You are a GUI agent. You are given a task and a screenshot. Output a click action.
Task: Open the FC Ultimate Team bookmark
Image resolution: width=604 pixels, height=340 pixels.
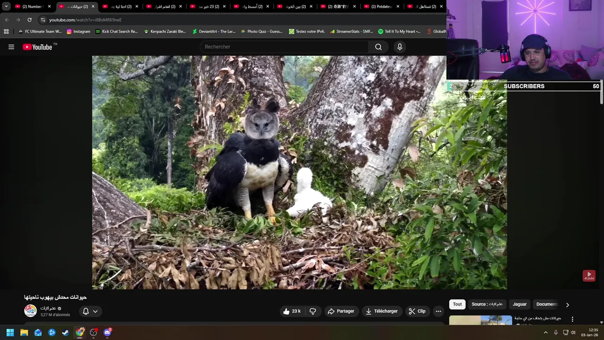click(40, 32)
